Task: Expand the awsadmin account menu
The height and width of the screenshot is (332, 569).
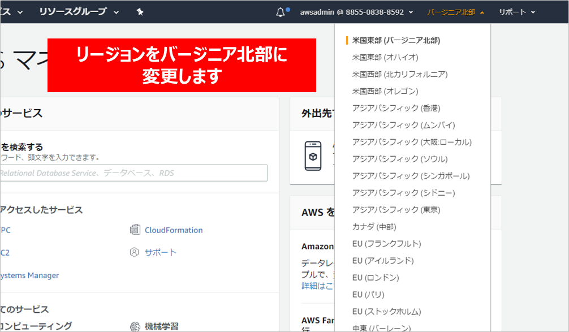Action: (356, 12)
